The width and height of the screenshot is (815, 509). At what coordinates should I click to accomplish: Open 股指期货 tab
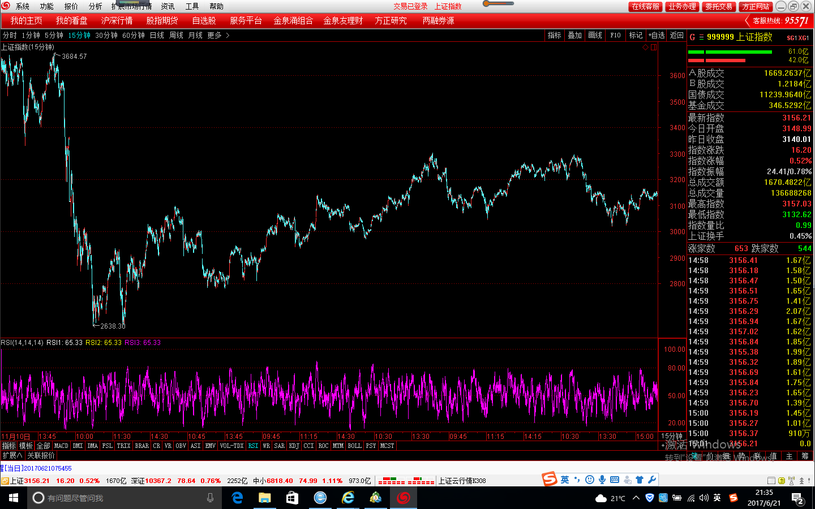pyautogui.click(x=162, y=20)
